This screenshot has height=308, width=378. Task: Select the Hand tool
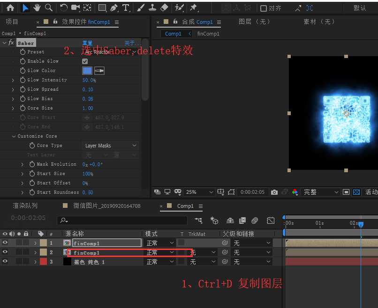[37, 8]
